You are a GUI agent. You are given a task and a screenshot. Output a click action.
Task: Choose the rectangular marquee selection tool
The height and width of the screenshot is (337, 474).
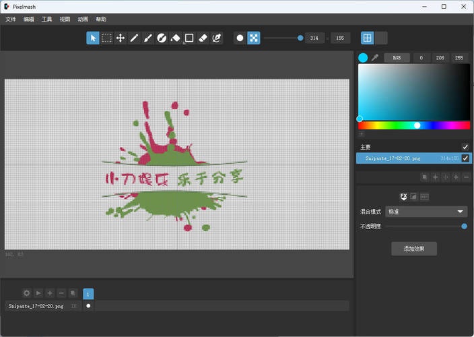tap(106, 38)
